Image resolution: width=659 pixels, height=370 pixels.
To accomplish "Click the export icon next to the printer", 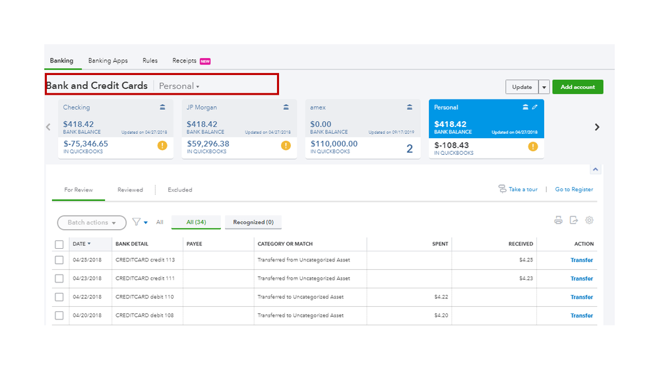I will pos(574,221).
